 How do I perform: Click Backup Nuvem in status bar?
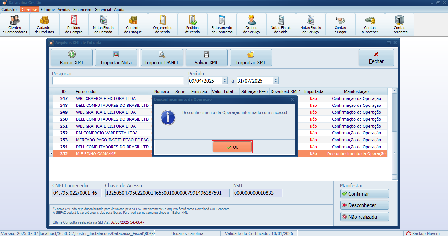pos(423,233)
